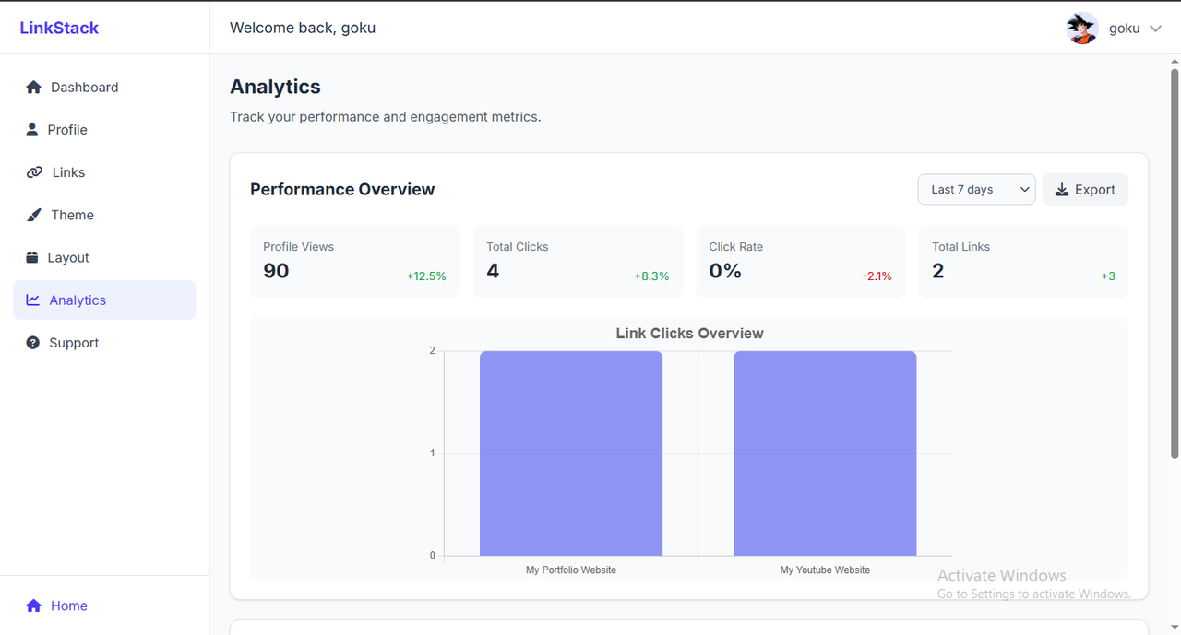The height and width of the screenshot is (635, 1181).
Task: Click the Welcome back, goku text
Action: pyautogui.click(x=303, y=28)
